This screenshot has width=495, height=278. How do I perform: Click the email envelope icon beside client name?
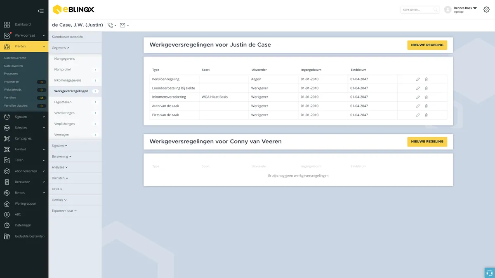(x=123, y=25)
